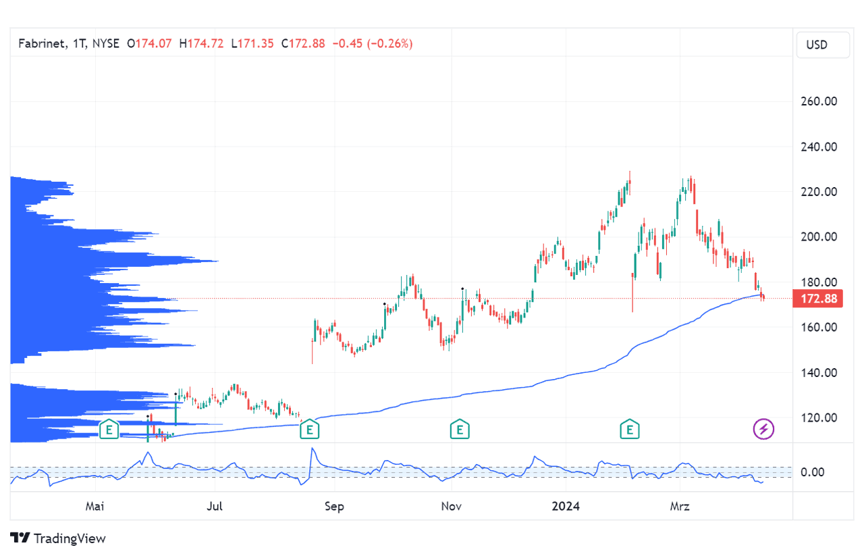Click the 160.00 price axis label
Screen dimensions: 864x556
819,328
